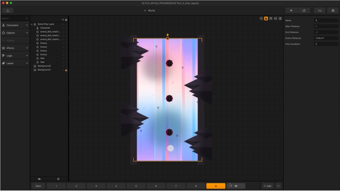Switch to scene tab 4
This screenshot has width=340, height=191.
[x=116, y=186]
